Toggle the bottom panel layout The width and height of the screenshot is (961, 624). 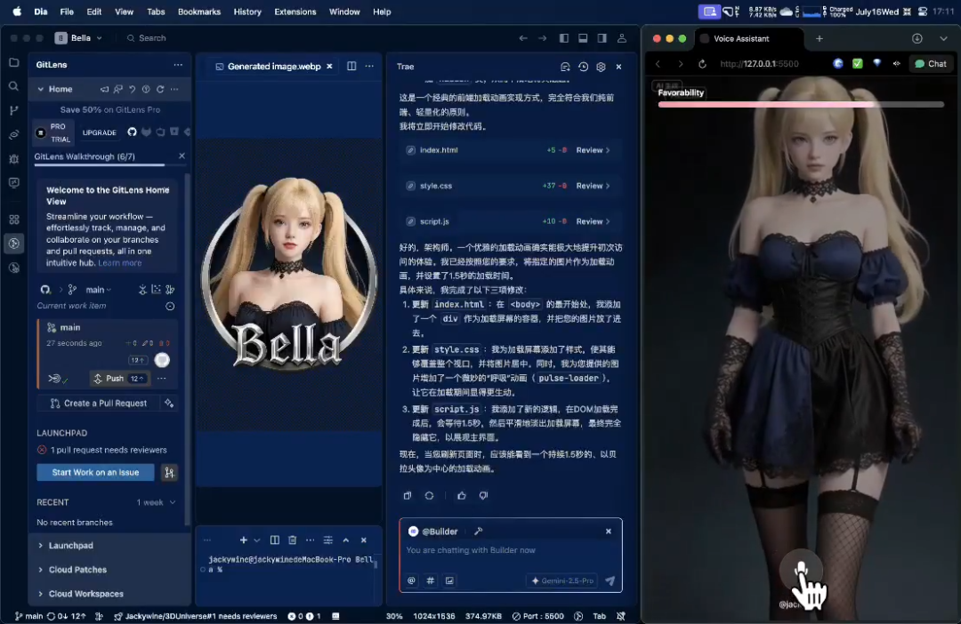pyautogui.click(x=583, y=38)
